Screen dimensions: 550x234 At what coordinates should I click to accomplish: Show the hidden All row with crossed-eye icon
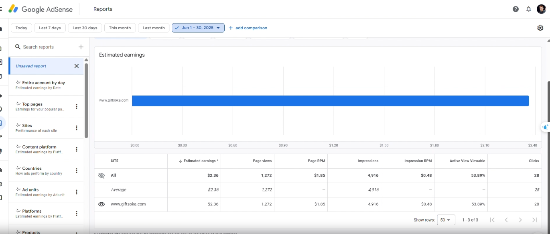tap(101, 175)
